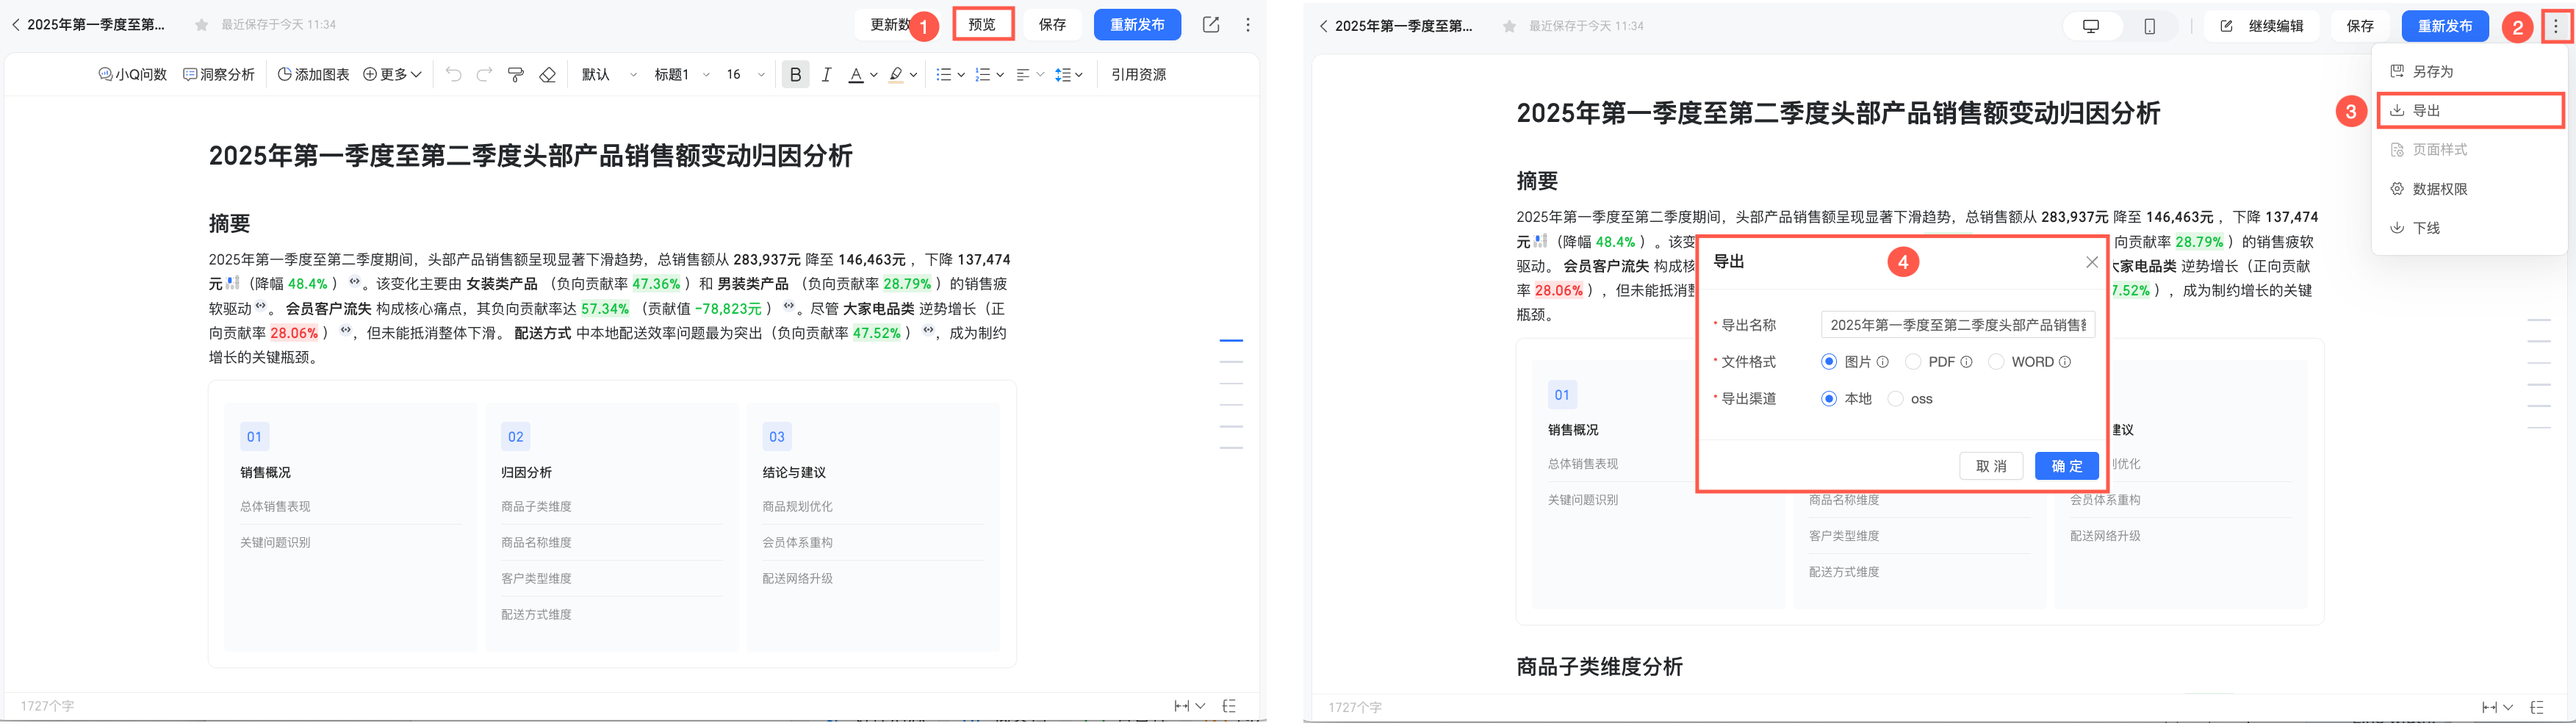The width and height of the screenshot is (2576, 726).
Task: Star the report in the preview header
Action: point(1509,26)
